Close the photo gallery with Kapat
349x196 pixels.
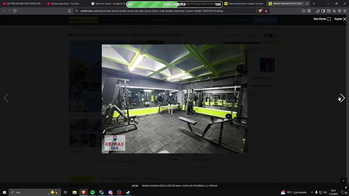[x=340, y=19]
